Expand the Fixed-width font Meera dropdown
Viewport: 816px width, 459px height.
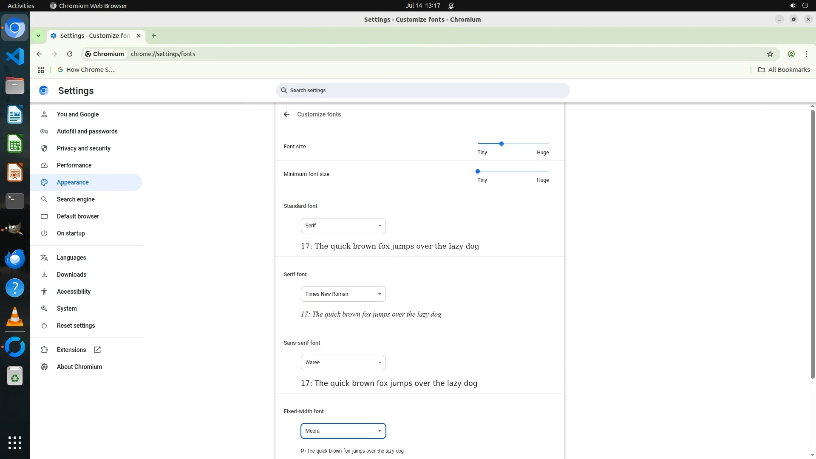point(343,431)
